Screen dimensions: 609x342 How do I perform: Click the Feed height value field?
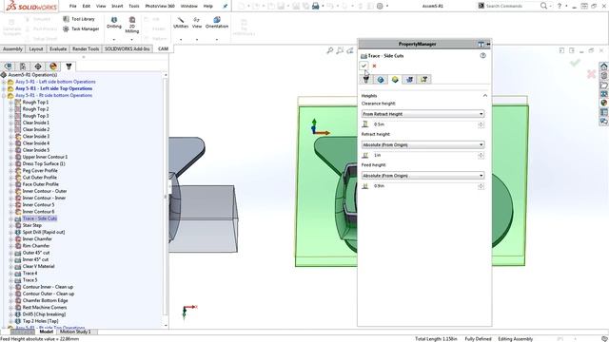424,186
